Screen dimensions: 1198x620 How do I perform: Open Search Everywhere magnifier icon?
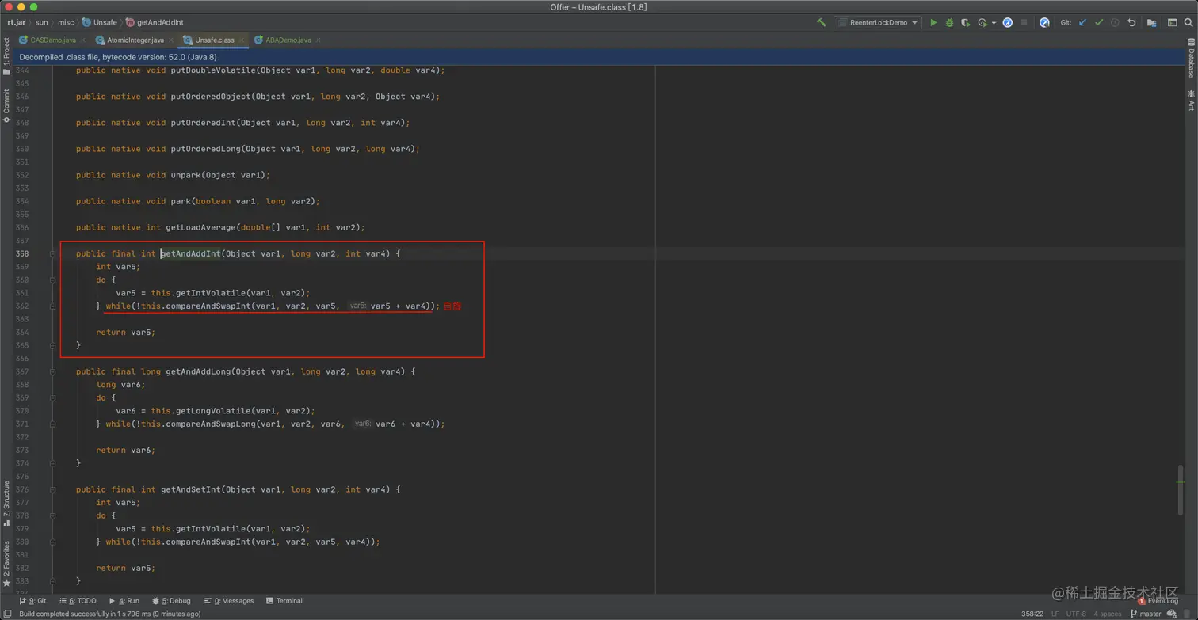[1188, 22]
